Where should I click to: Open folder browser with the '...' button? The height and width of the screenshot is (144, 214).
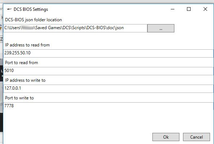[161, 28]
